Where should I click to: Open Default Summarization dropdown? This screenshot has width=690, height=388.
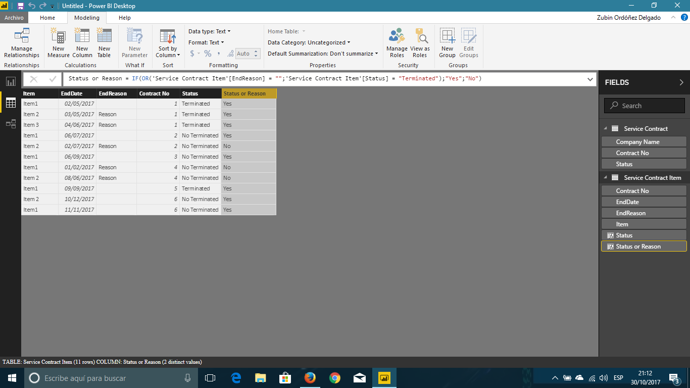[x=323, y=54]
